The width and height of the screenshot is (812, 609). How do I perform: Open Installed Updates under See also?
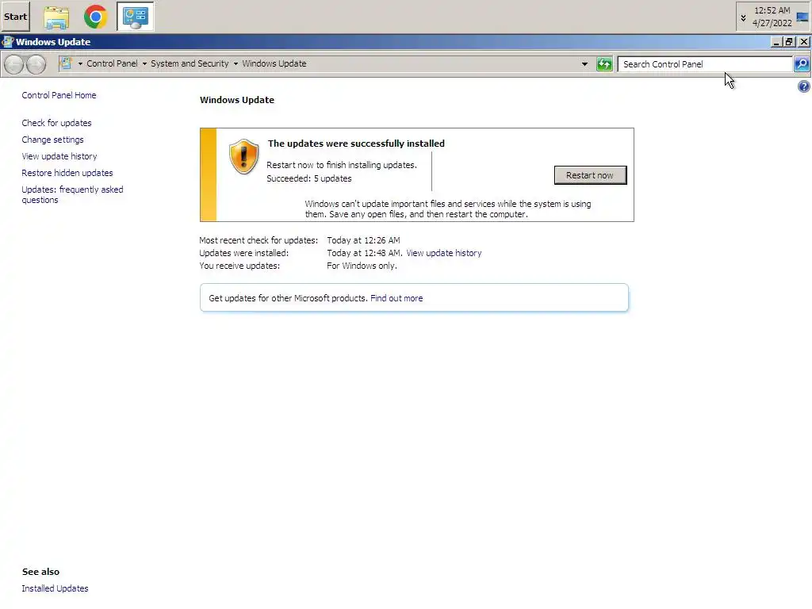click(55, 589)
